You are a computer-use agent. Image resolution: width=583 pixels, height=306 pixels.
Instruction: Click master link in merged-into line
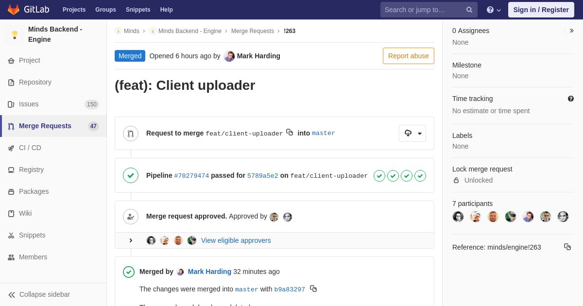pyautogui.click(x=247, y=289)
